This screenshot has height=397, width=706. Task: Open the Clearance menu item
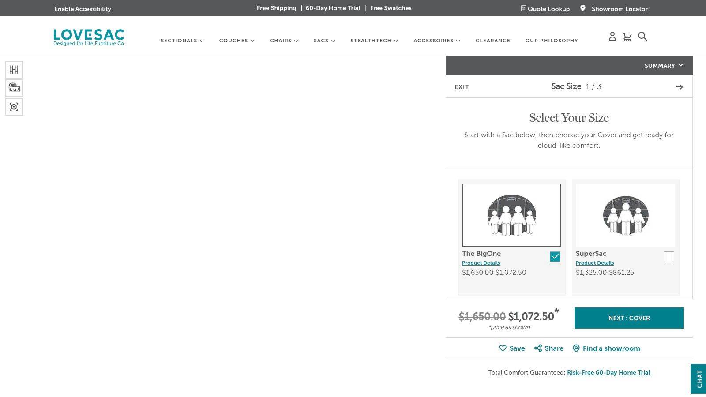[x=492, y=41]
